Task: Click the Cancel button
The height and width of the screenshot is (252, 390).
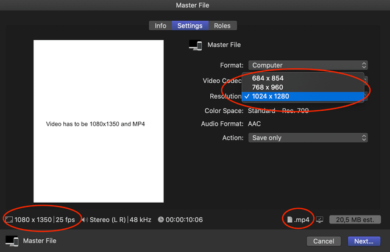Action: coord(324,241)
